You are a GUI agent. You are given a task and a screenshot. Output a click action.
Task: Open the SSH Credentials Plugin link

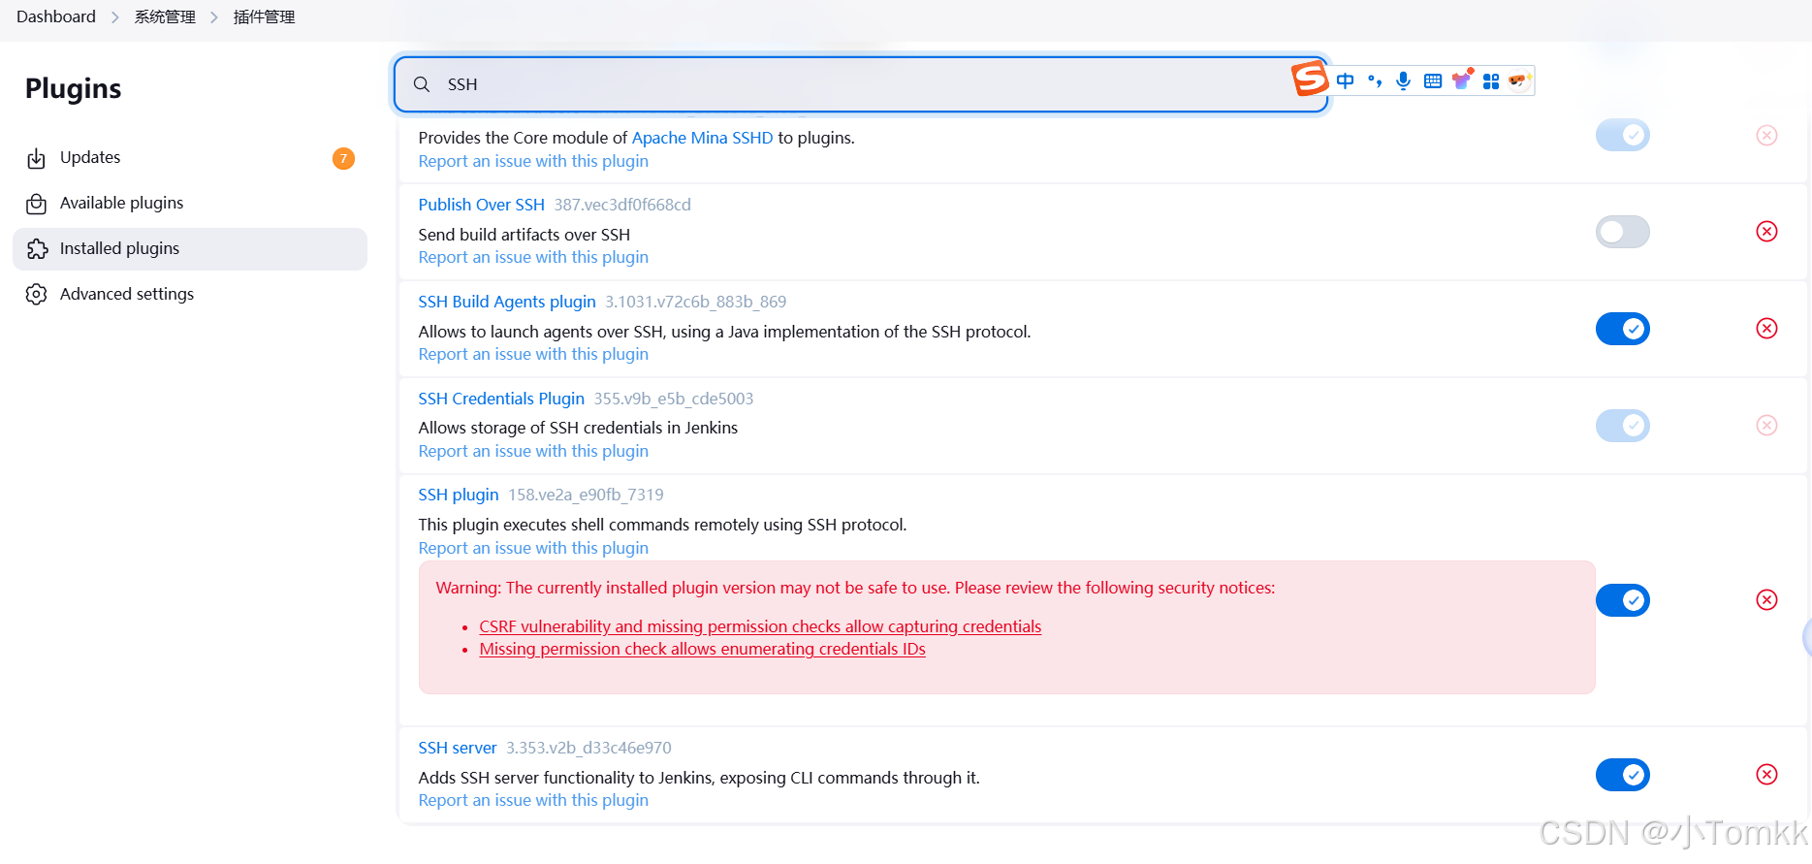(501, 399)
